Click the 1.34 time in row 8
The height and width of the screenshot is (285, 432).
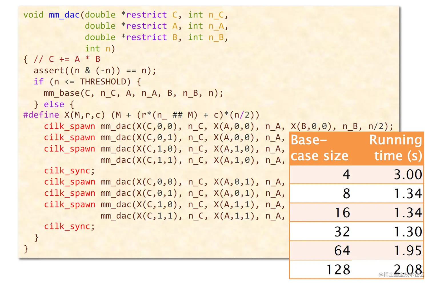click(408, 193)
